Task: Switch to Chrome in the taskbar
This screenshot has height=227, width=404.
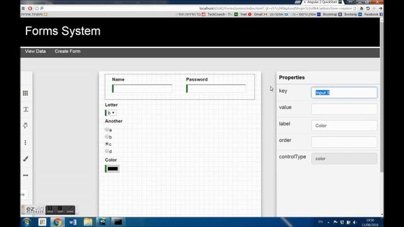Action: coord(57,222)
